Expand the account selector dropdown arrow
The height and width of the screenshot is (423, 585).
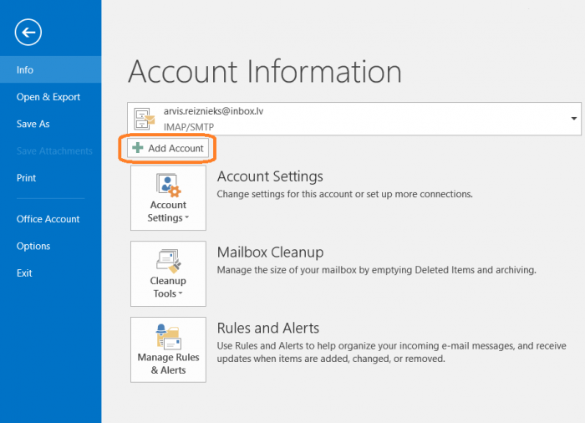click(x=573, y=119)
